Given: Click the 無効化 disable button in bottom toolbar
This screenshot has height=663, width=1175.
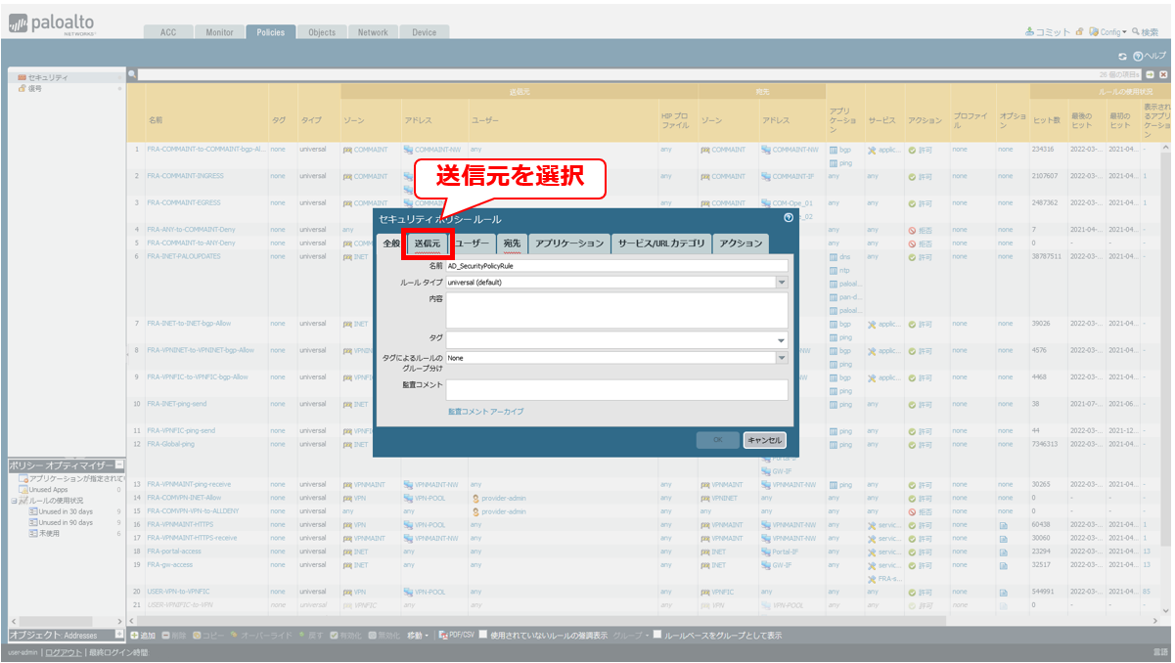Looking at the screenshot, I should [384, 635].
